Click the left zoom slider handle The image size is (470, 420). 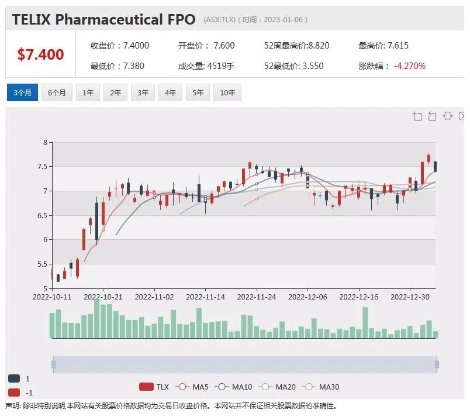coord(53,364)
